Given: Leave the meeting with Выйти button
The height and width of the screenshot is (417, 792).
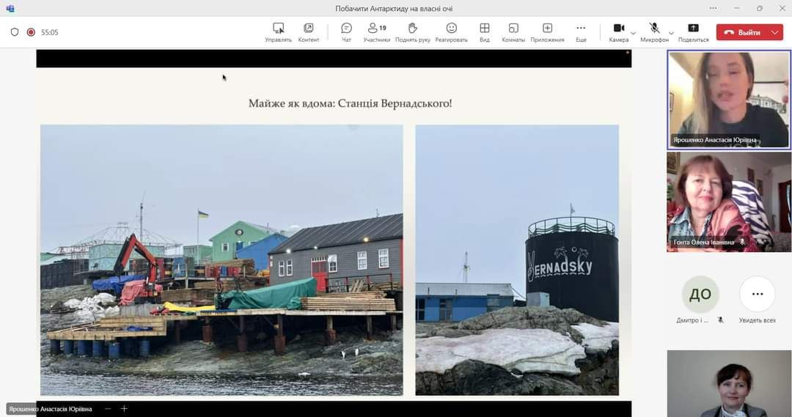Looking at the screenshot, I should [x=742, y=32].
